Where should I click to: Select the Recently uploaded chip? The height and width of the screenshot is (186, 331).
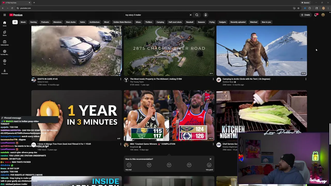pos(238,22)
